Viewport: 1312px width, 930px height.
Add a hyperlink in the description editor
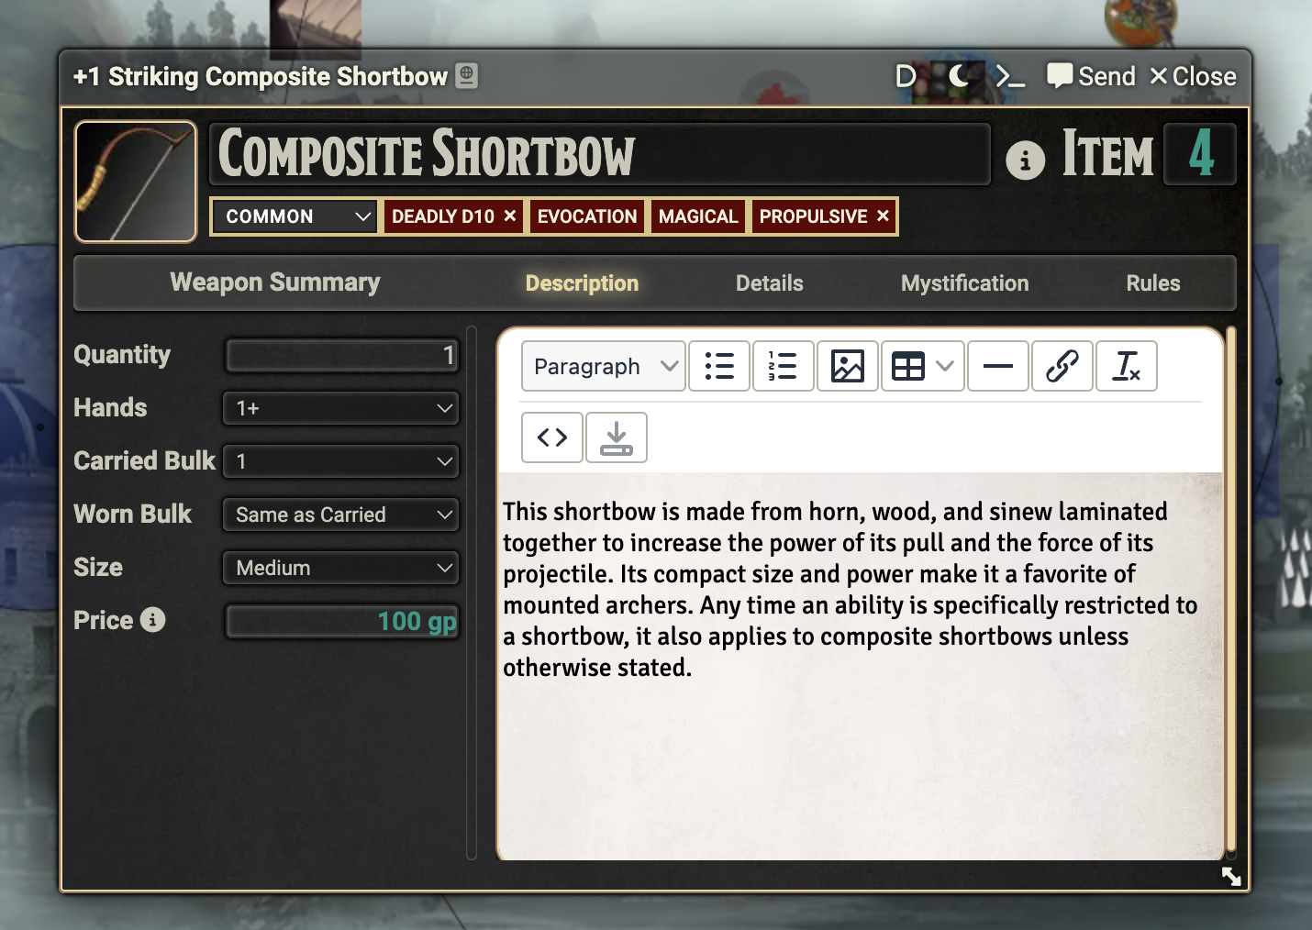click(1062, 366)
